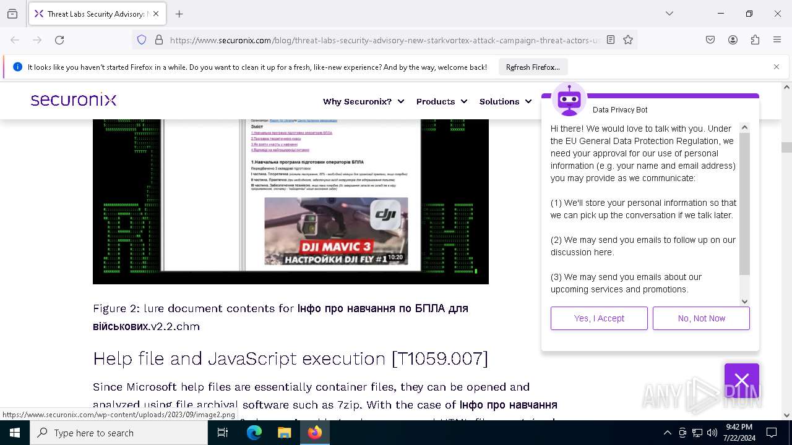Close the chat widget with purple X
The image size is (792, 445).
pyautogui.click(x=742, y=380)
